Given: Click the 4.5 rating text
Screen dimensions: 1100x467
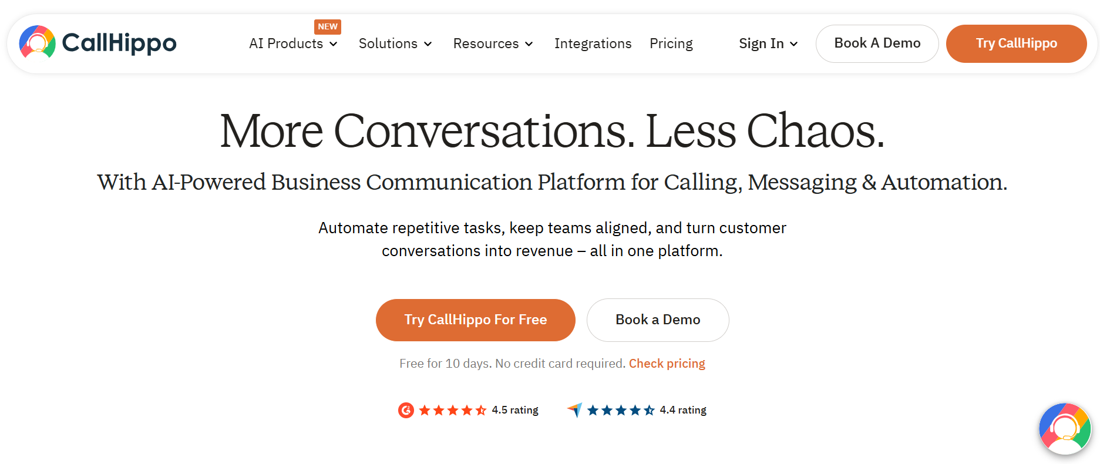Looking at the screenshot, I should click(x=515, y=410).
